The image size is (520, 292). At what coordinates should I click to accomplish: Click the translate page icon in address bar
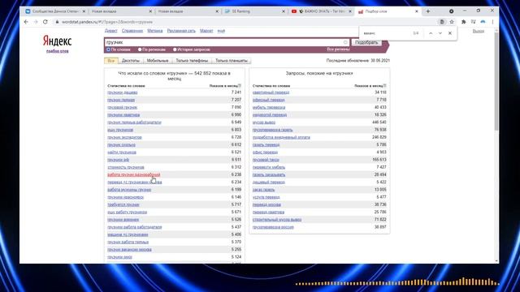pyautogui.click(x=442, y=22)
